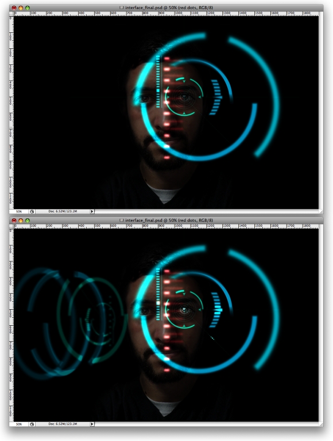This screenshot has width=333, height=441.
Task: Open status bar options arrow in bottom window
Action: [x=92, y=424]
